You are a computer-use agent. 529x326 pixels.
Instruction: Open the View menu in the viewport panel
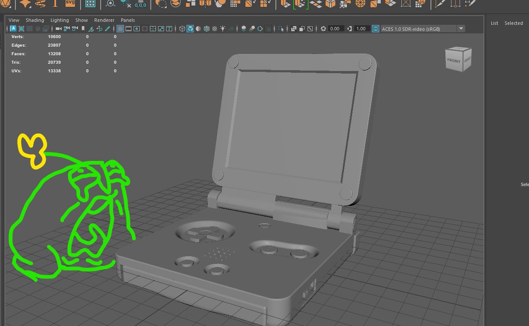tap(14, 20)
